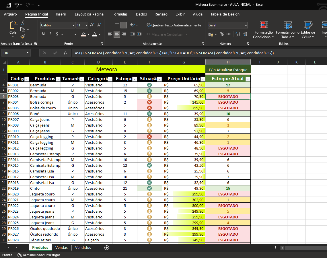Screen dimensions: 327x258
Task: Open Produtos column filter dropdown
Action: (58, 79)
